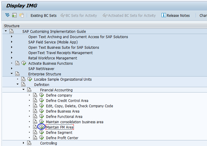207x146 pixels.
Task: Execute Edit, Copy, Delete, Check Company Code activity
Action: (x=42, y=106)
